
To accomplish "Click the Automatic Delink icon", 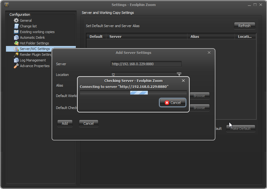I will (x=16, y=37).
